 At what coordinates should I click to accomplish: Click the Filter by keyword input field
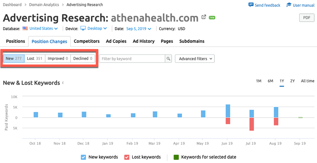click(132, 59)
